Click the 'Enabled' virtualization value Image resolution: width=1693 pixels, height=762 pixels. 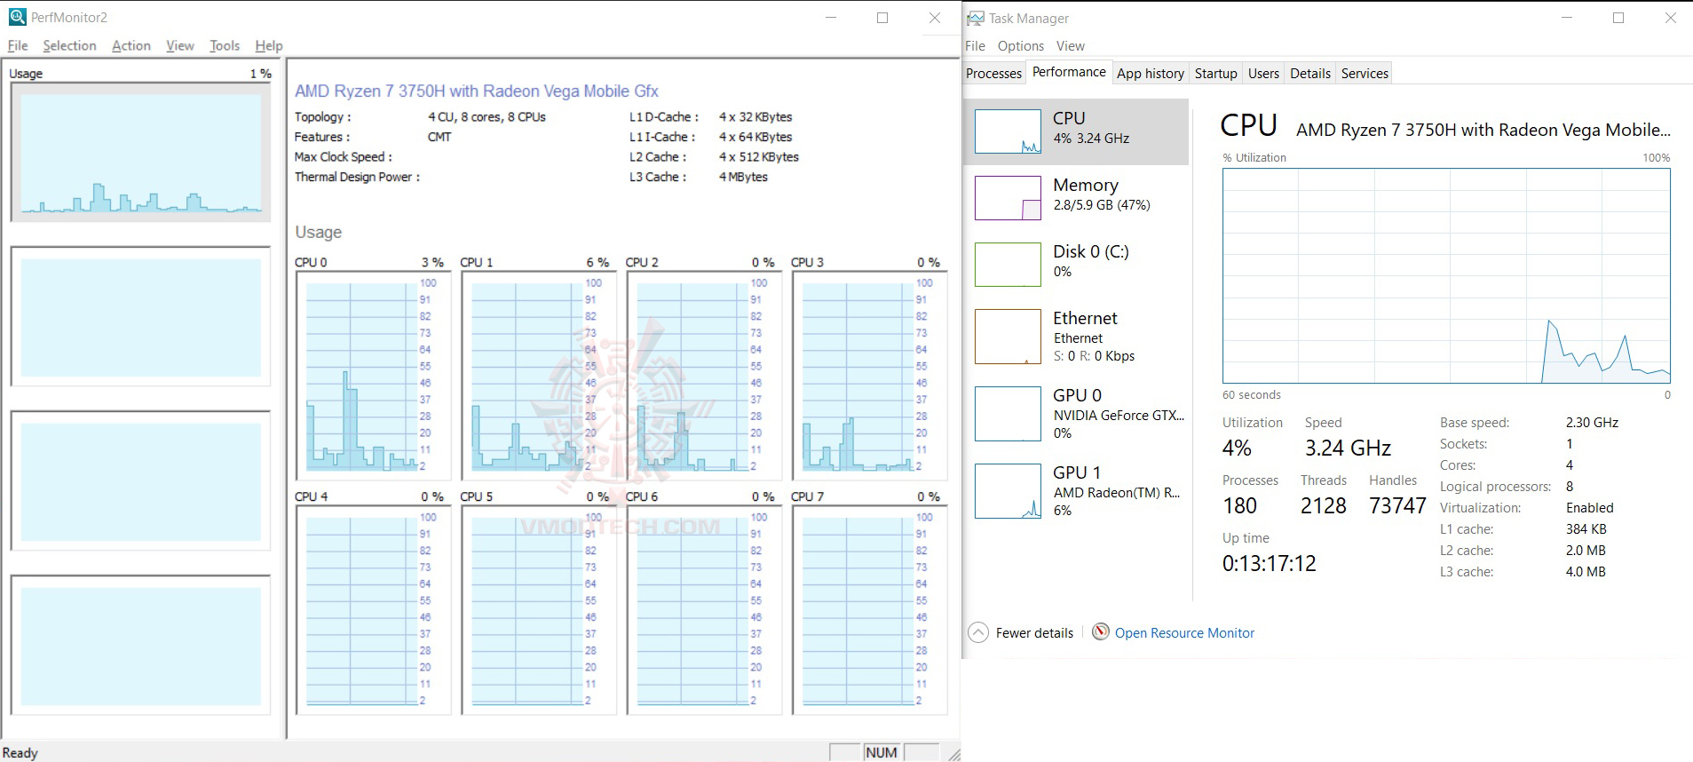[1590, 508]
